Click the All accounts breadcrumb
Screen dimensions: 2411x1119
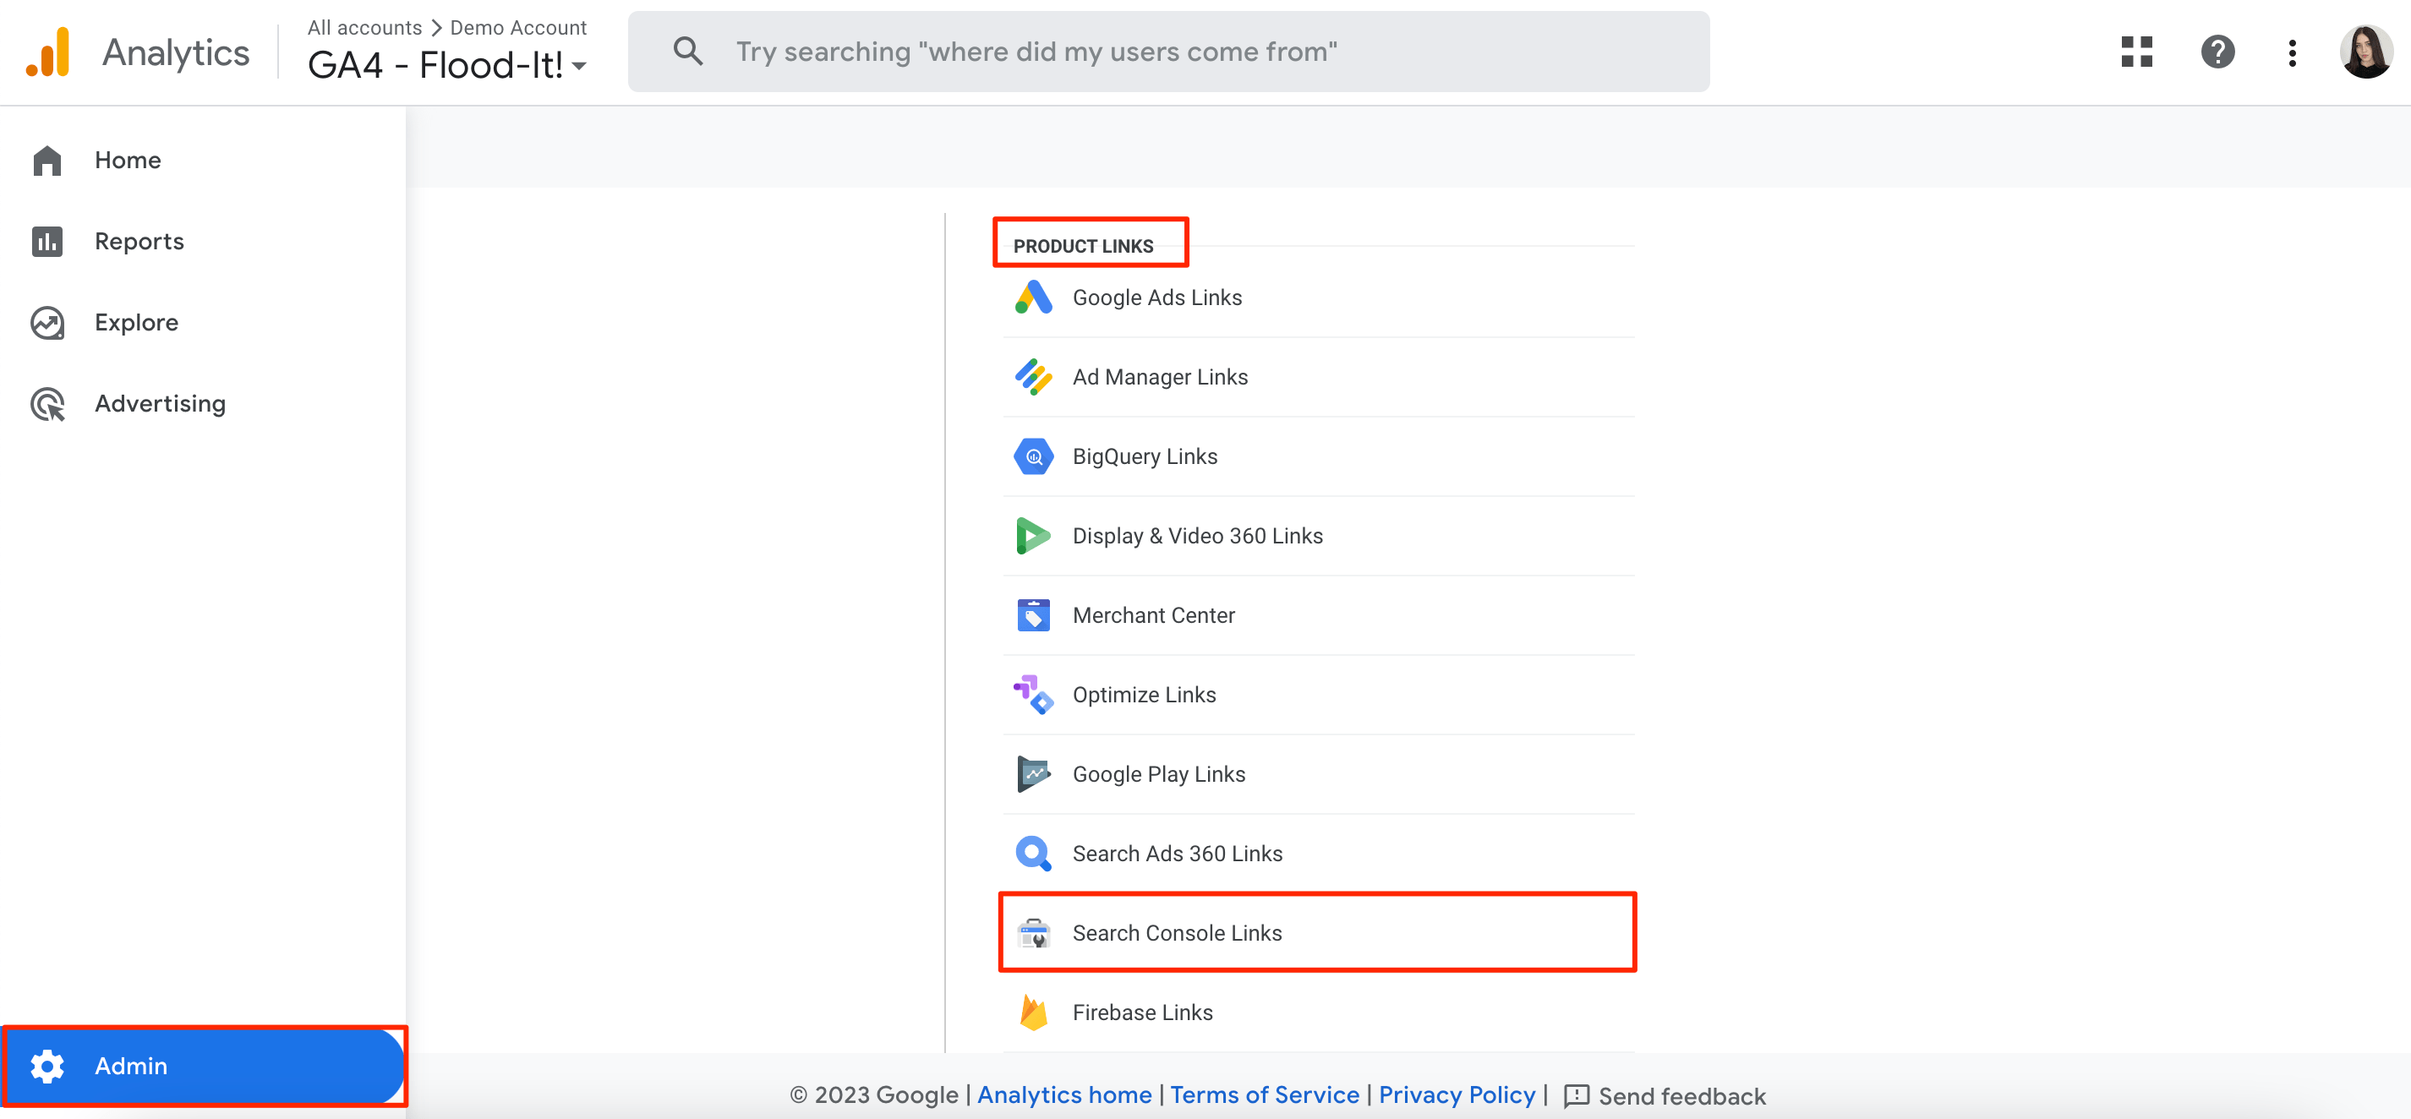click(x=364, y=27)
